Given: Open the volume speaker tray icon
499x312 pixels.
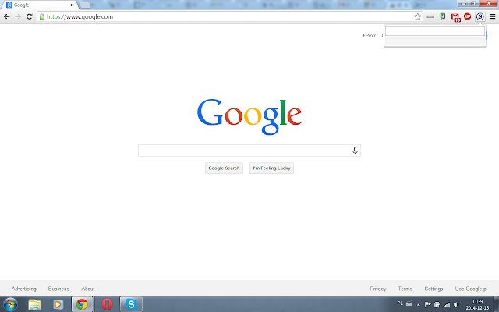Looking at the screenshot, I should [456, 305].
